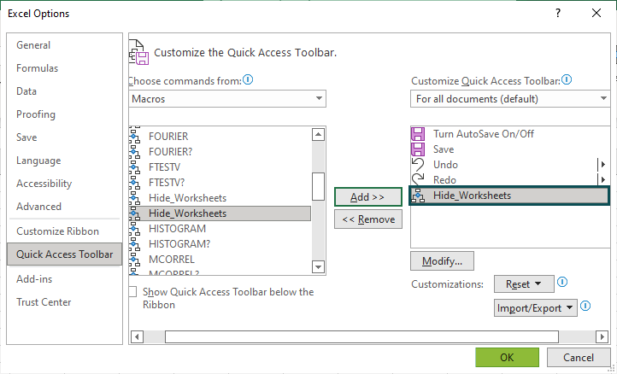Select HISTOGRAM? text in macro list
This screenshot has width=617, height=374.
pos(179,244)
